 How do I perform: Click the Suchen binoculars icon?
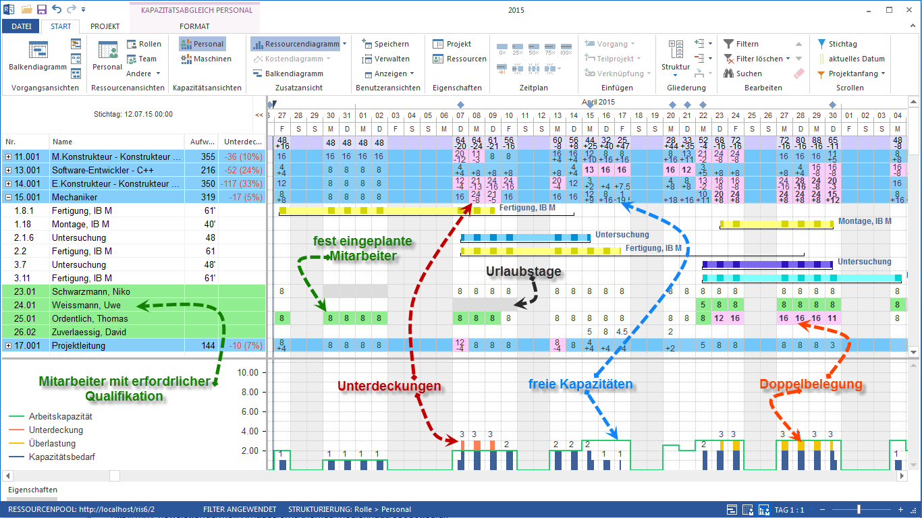[729, 74]
